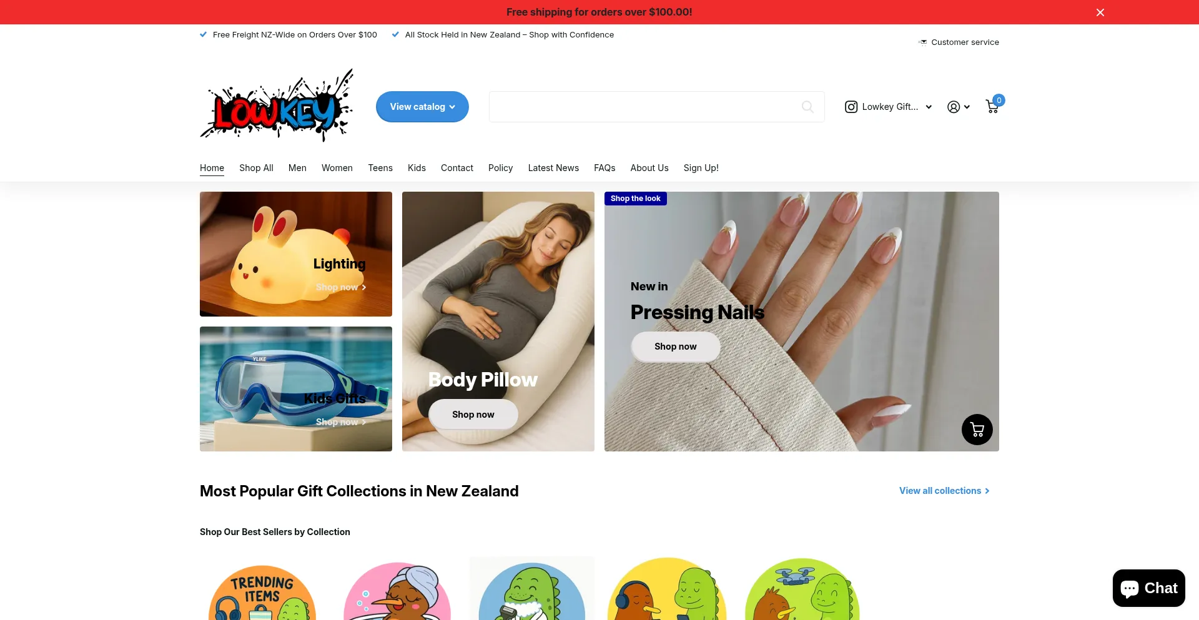This screenshot has width=1199, height=620.
Task: Click the black round cart button on nails banner
Action: [977, 430]
